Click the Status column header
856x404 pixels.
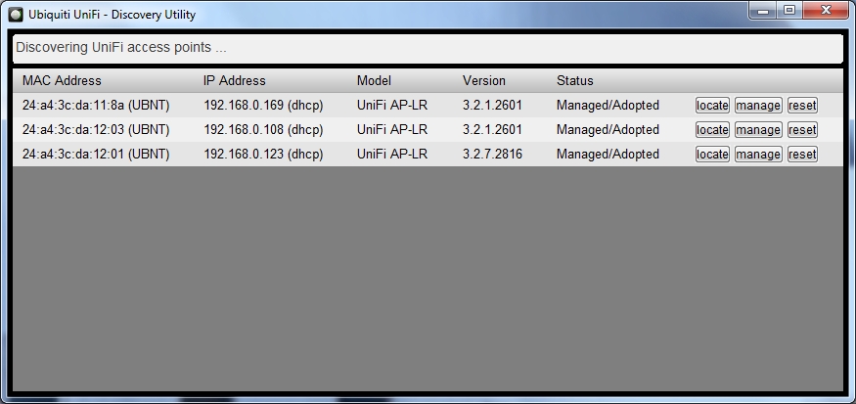pos(575,81)
